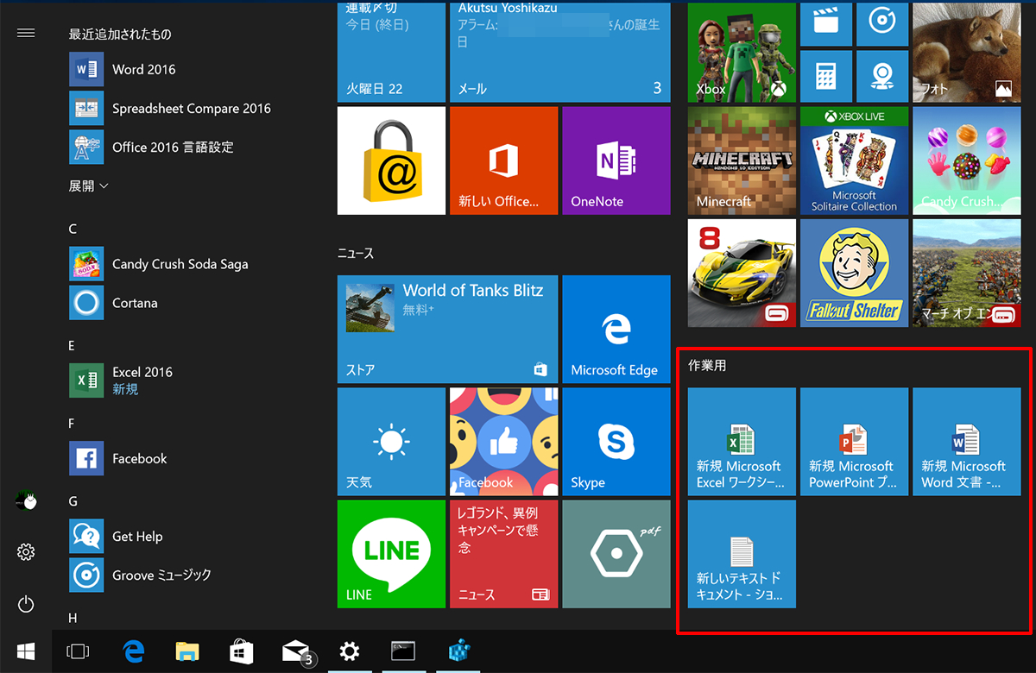Open the 新しい Office tile
Screen dimensions: 1036x673
pyautogui.click(x=503, y=160)
